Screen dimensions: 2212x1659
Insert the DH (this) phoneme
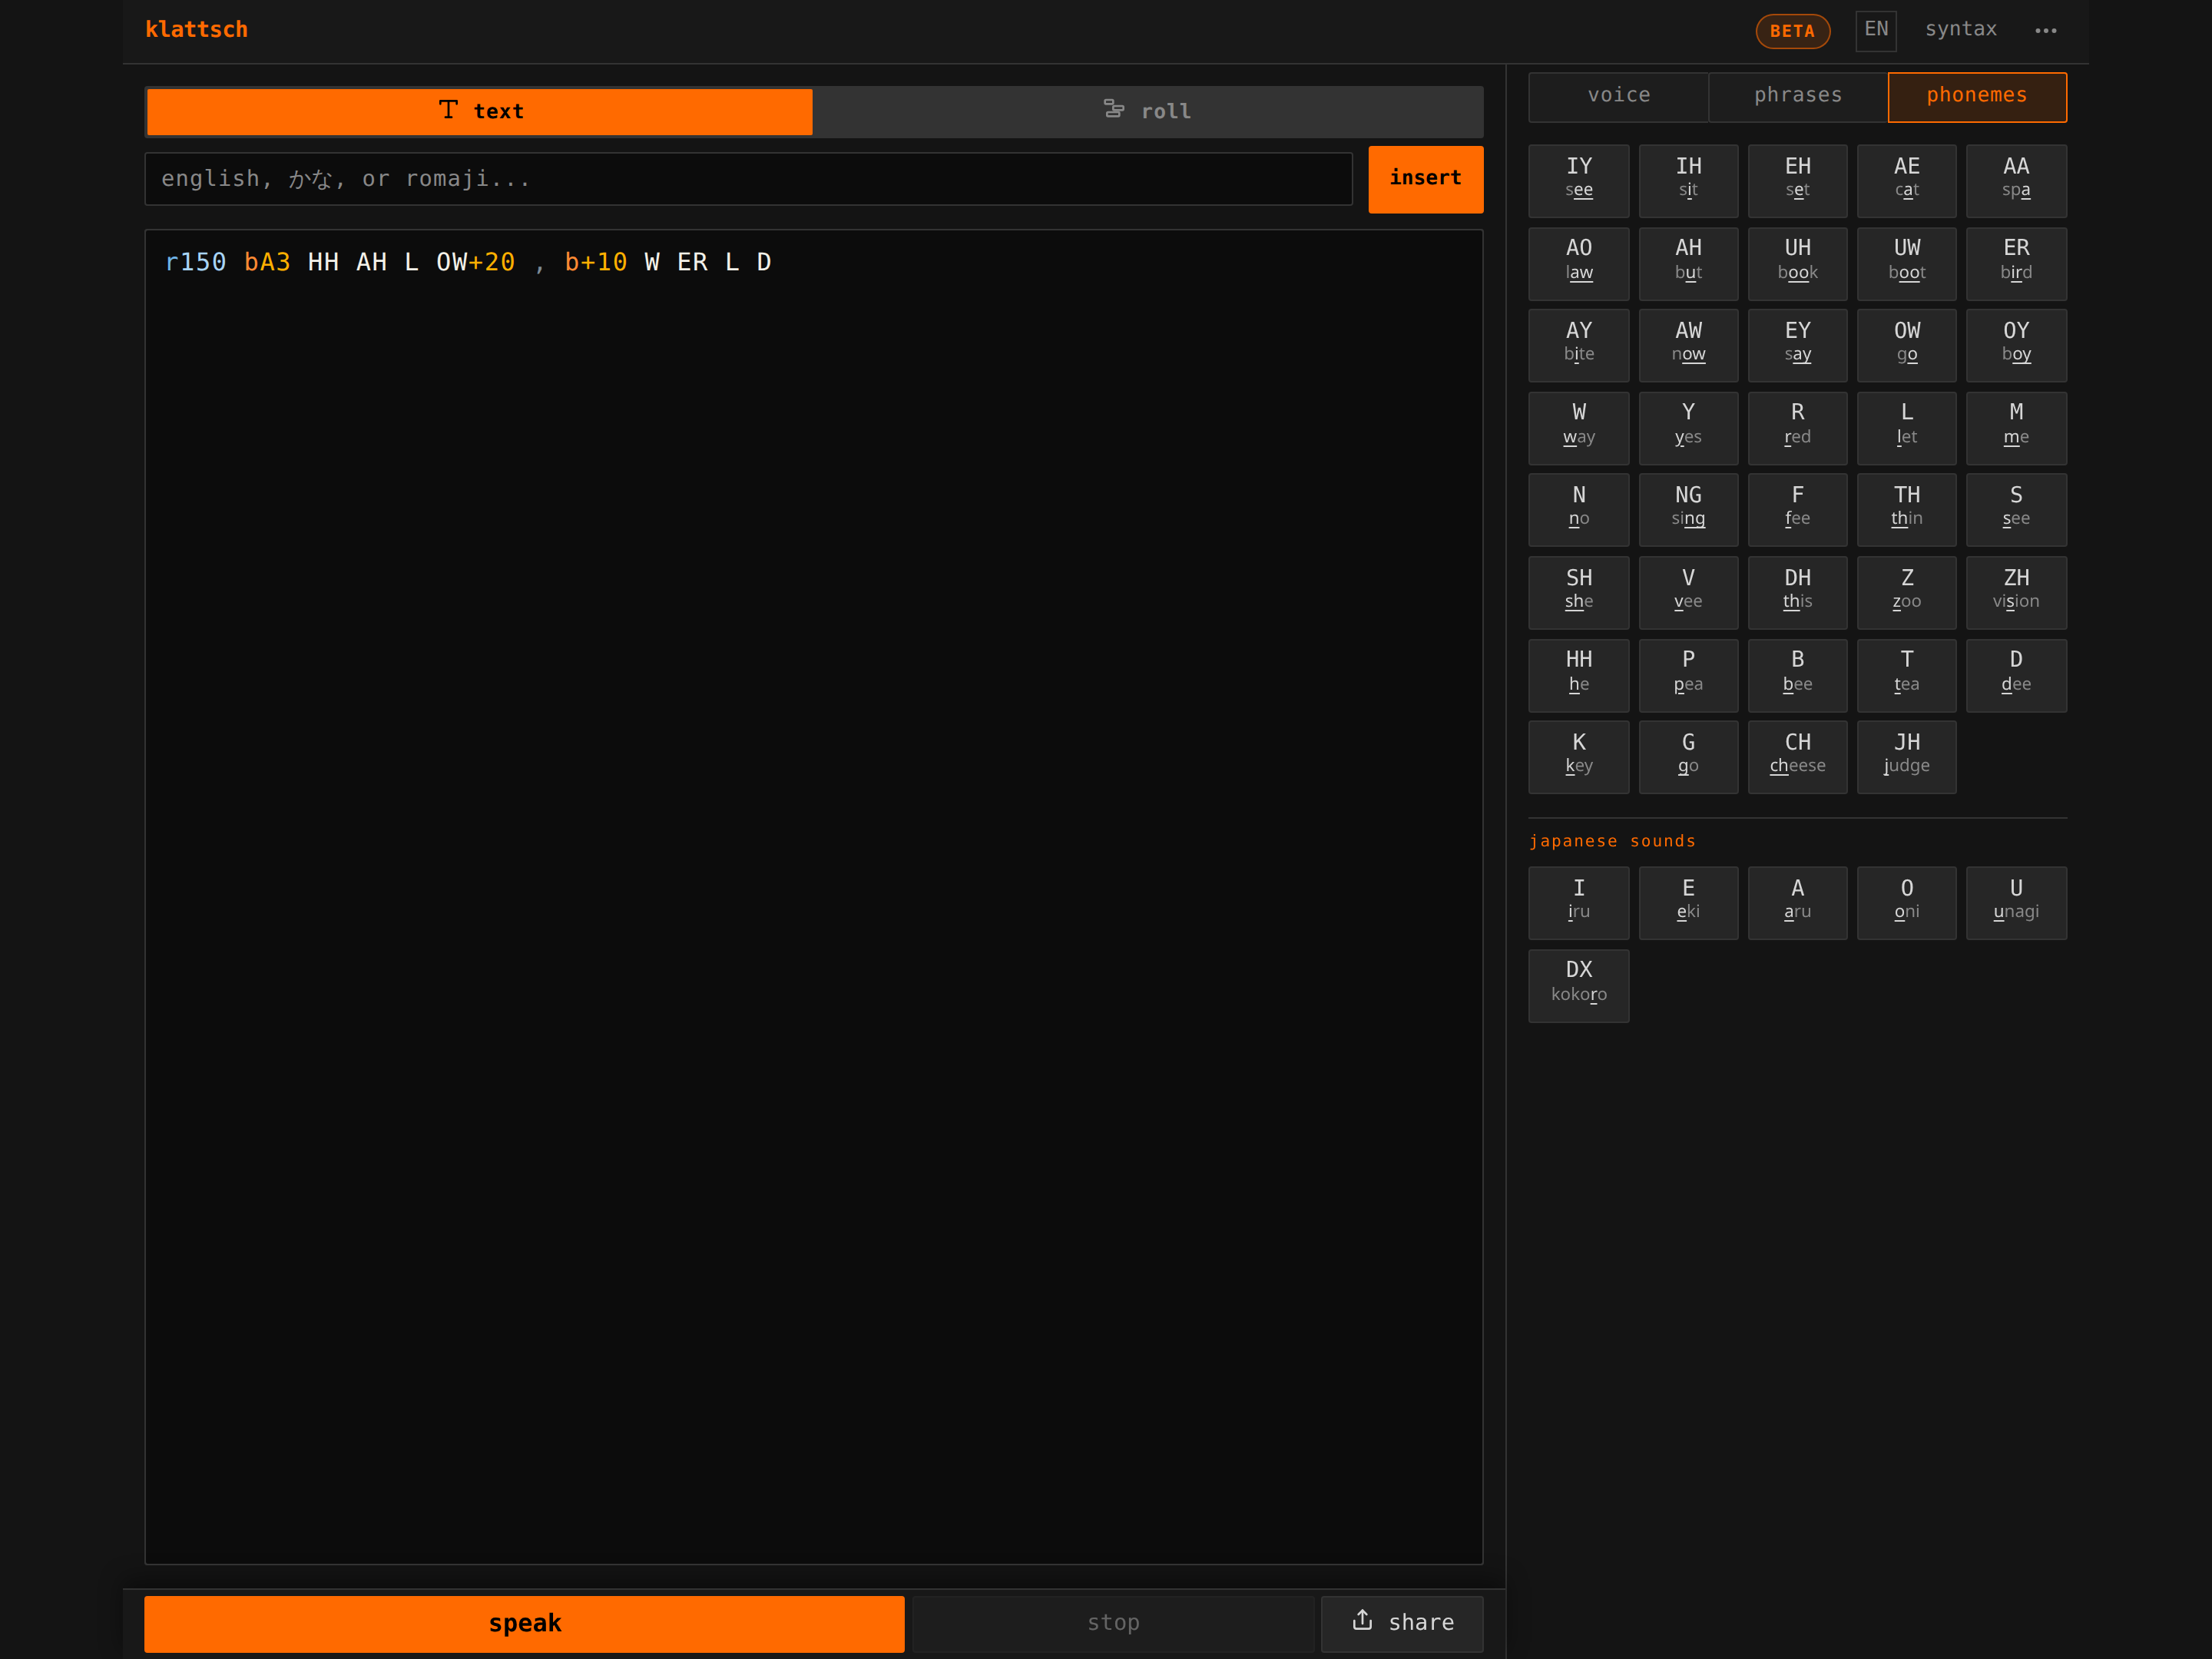tap(1797, 593)
